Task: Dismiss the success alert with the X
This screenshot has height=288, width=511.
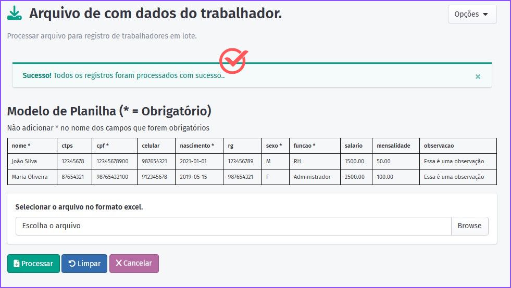Action: pos(478,76)
